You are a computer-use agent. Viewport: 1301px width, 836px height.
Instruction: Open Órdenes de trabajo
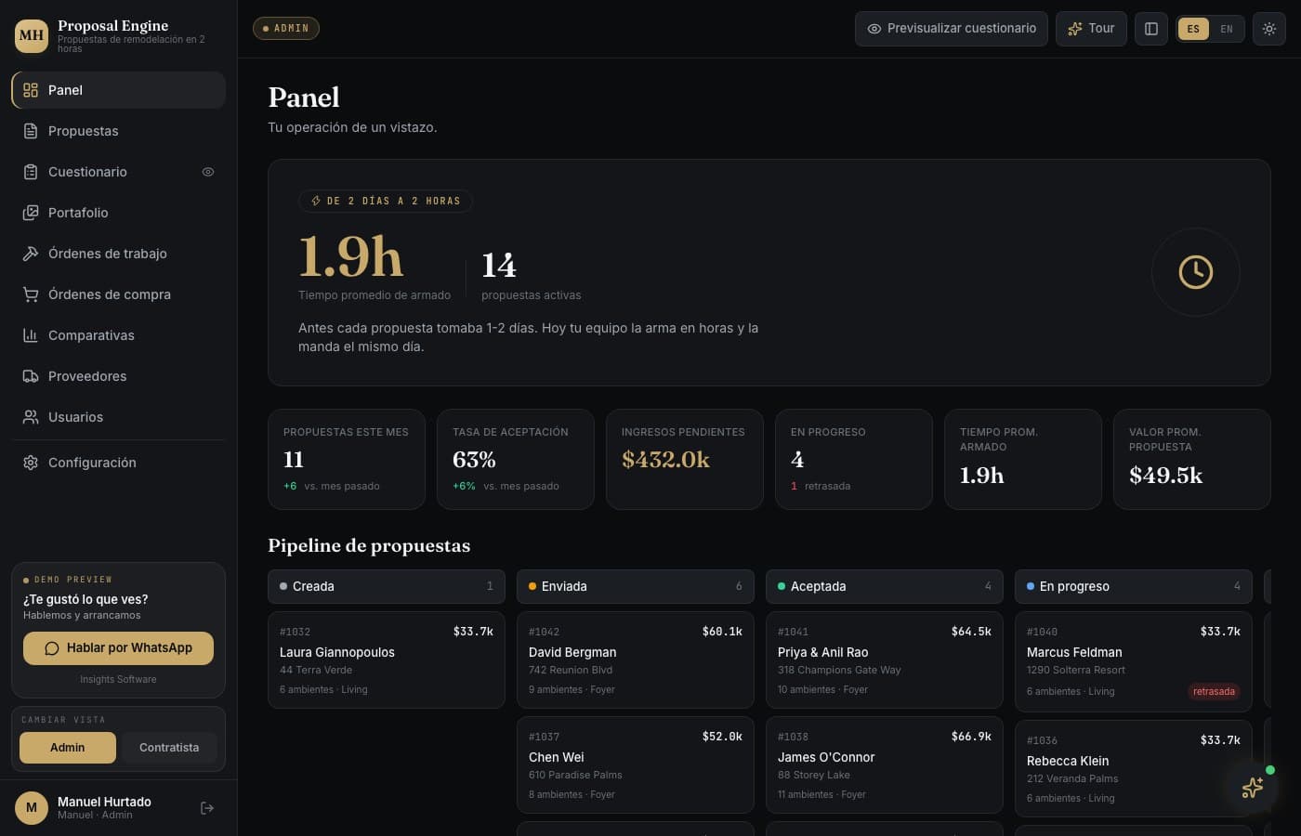coord(118,254)
